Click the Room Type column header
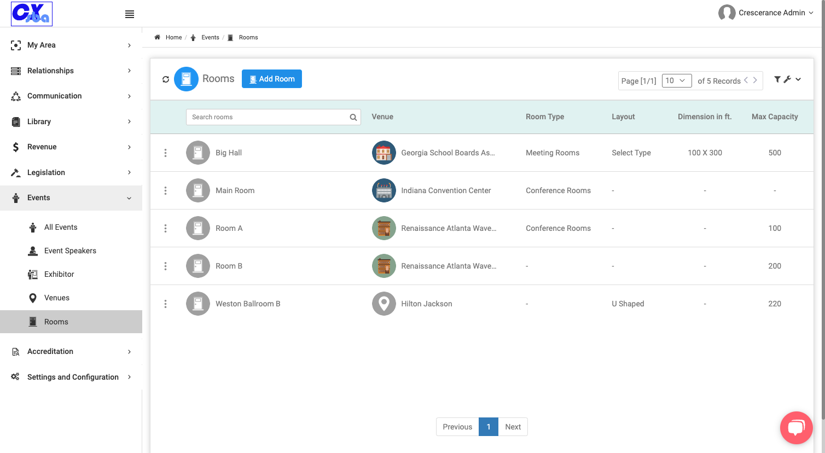Screen dimensions: 825x453 (545, 117)
